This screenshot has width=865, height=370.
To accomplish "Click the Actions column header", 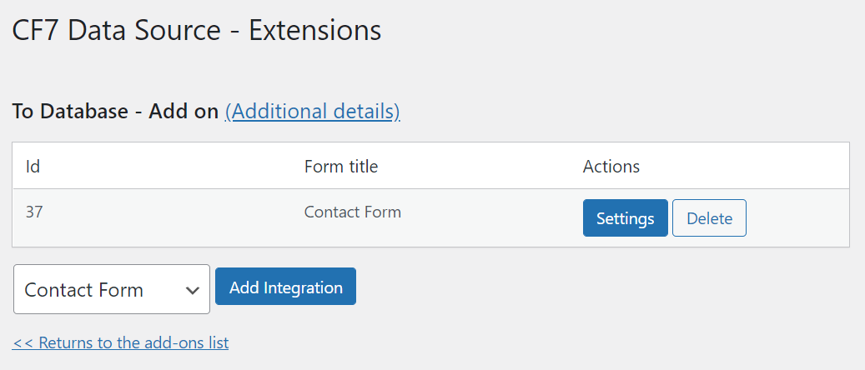I will click(611, 167).
